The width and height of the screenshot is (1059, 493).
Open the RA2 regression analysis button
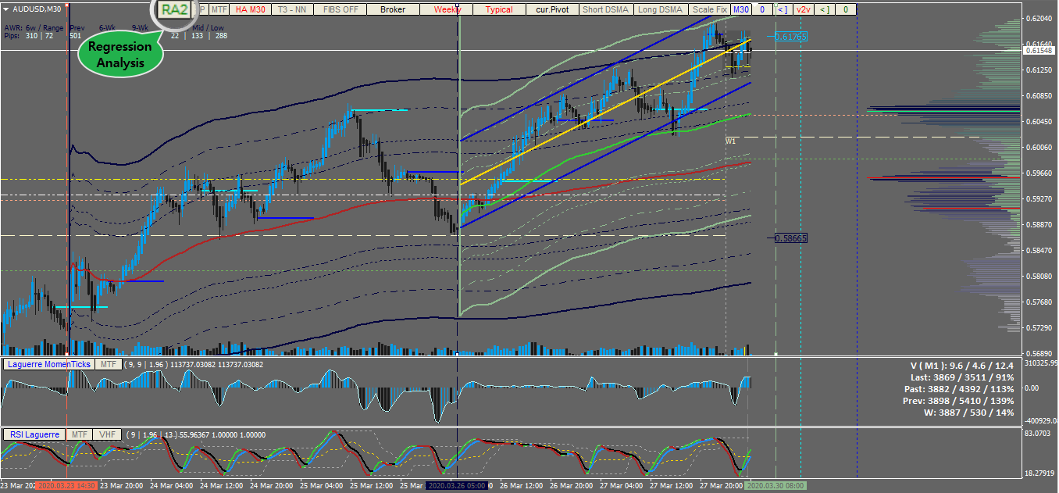[x=174, y=9]
